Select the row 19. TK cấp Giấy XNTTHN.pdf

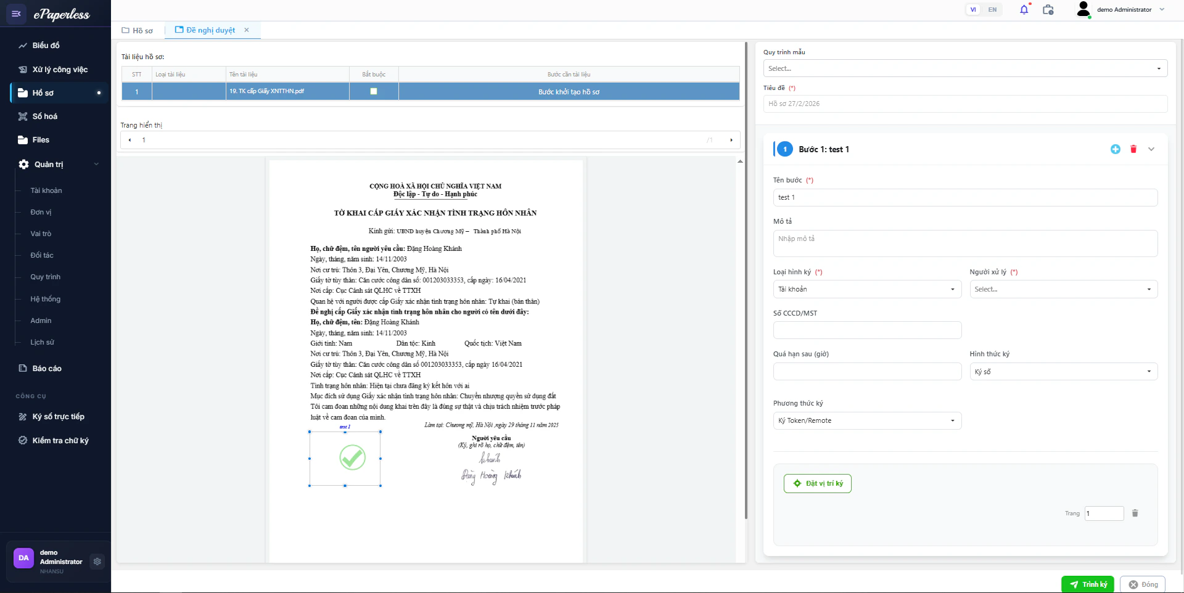(430, 91)
